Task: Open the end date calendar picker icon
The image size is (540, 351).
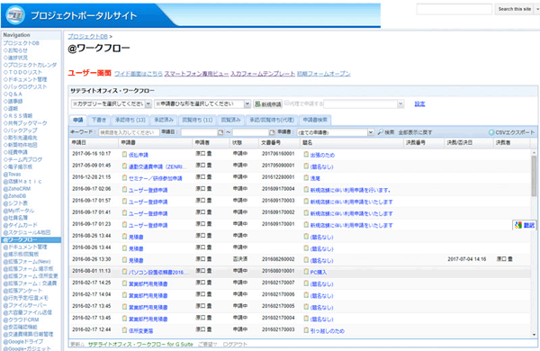Action: point(272,132)
